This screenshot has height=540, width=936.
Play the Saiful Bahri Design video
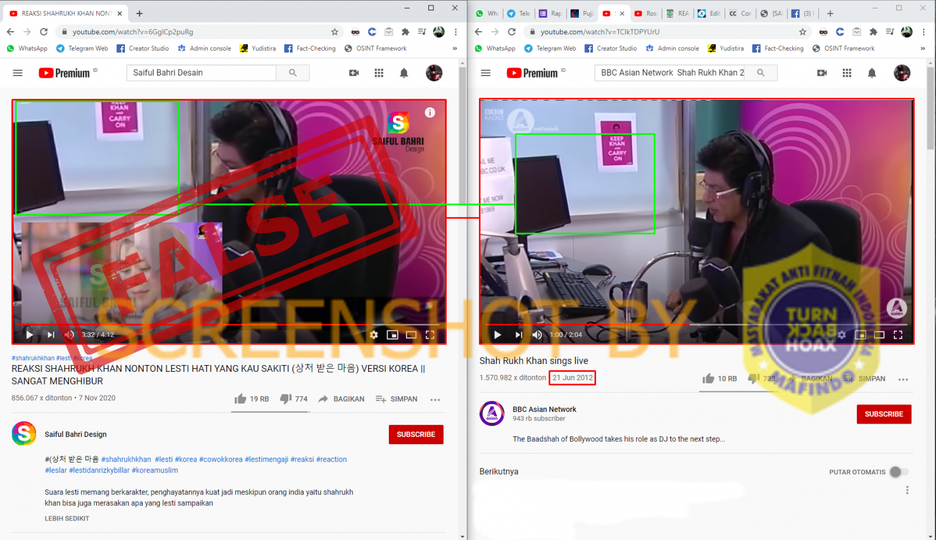tap(29, 335)
